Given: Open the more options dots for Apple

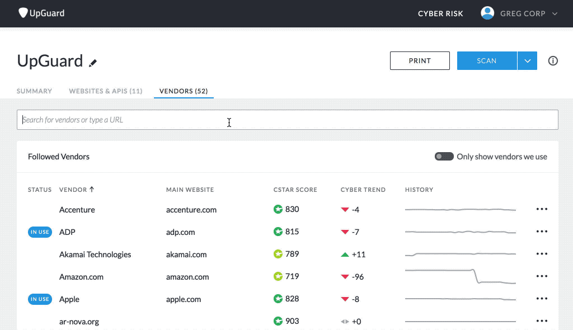Looking at the screenshot, I should (x=542, y=299).
